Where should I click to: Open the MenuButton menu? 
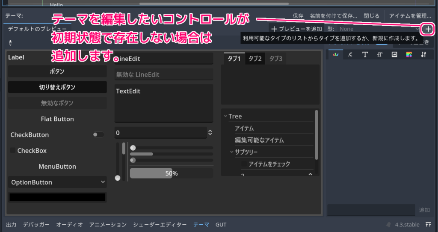pos(57,167)
